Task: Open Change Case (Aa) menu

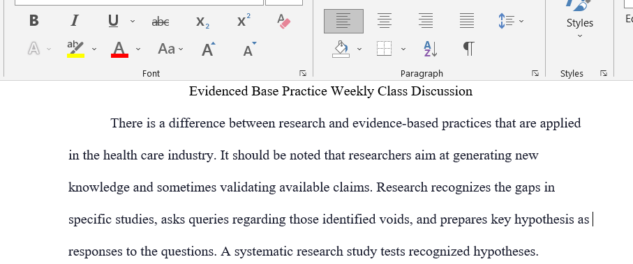Action: [170, 49]
